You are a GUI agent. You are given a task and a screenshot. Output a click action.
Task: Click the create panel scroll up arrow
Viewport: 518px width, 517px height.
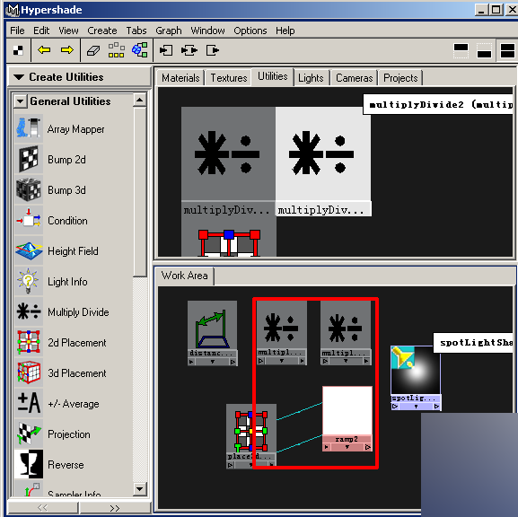(x=140, y=100)
